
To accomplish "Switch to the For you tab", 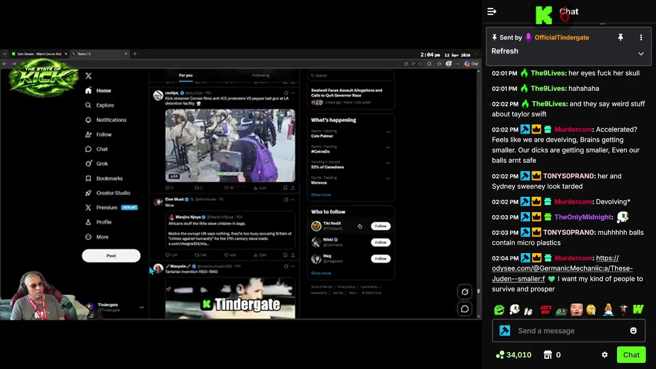I will point(186,75).
